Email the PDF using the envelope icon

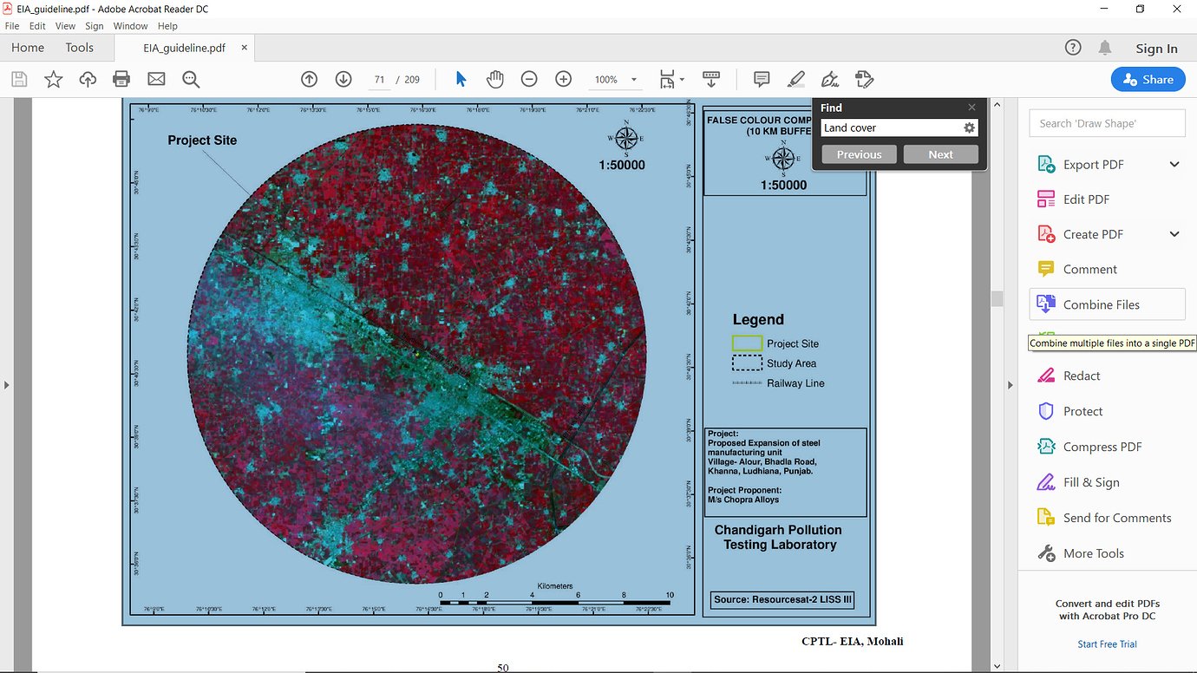tap(155, 79)
